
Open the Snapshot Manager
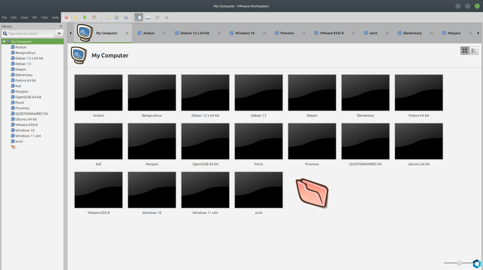click(126, 17)
